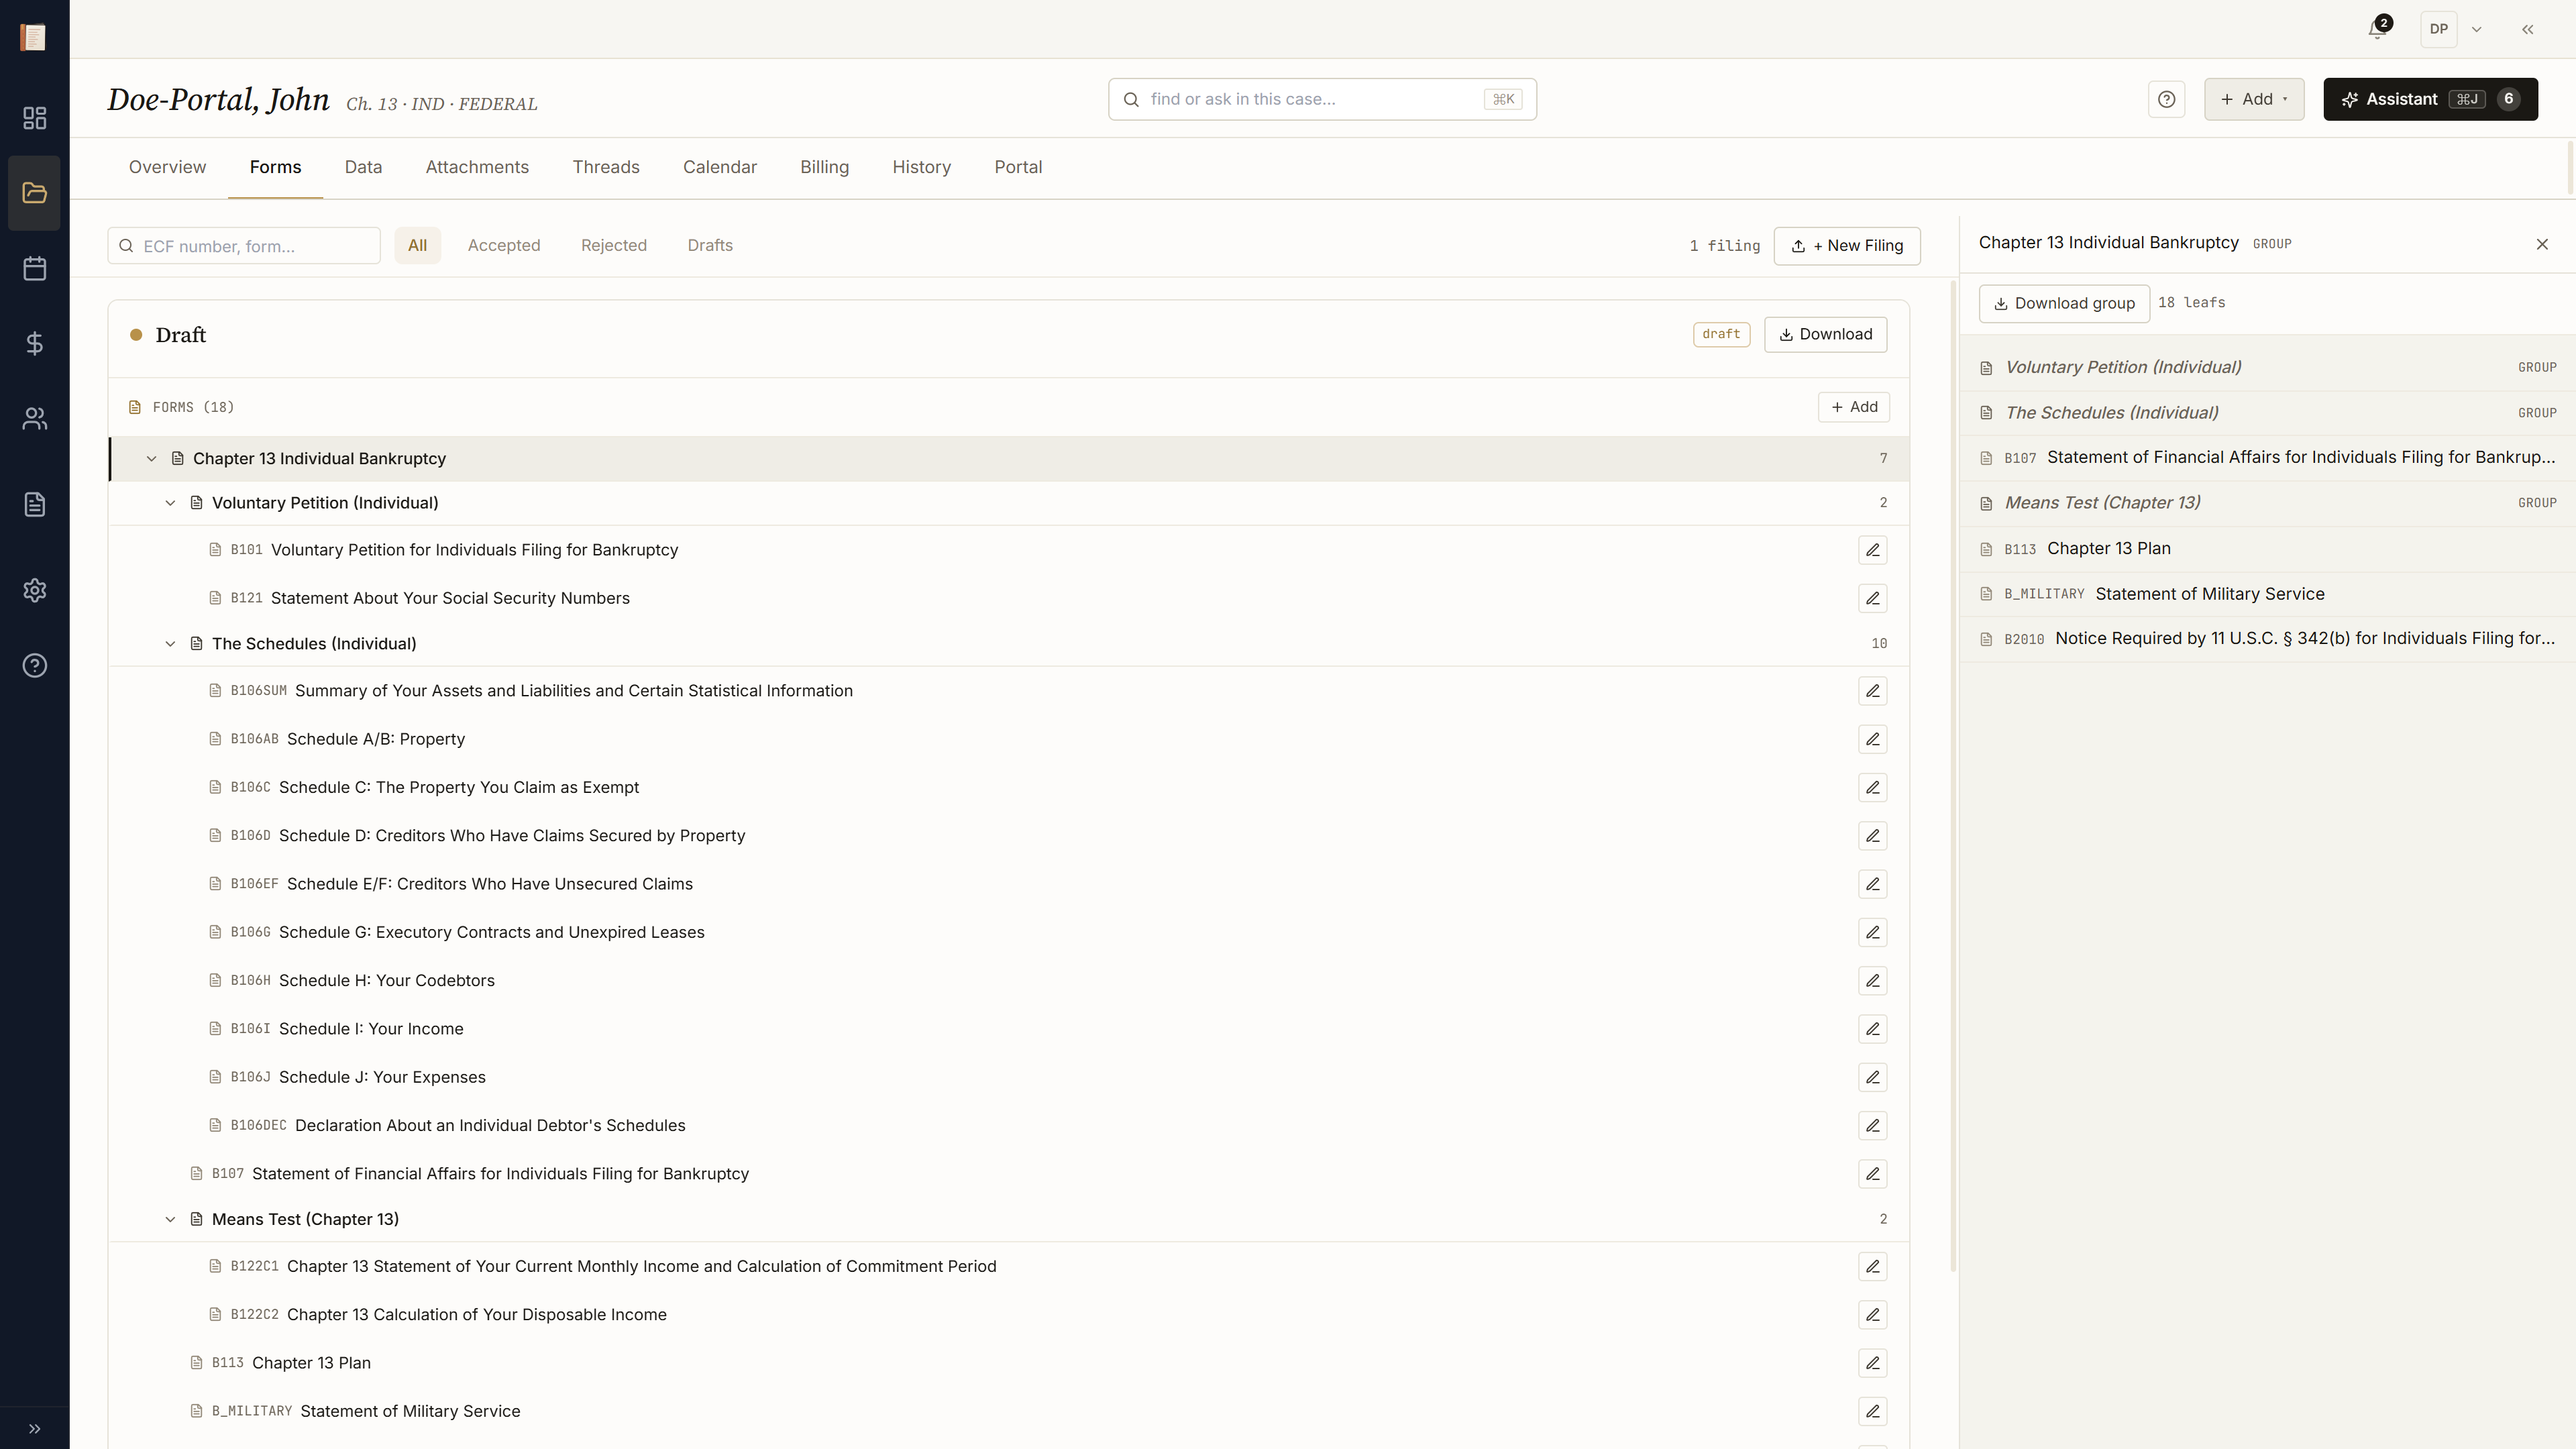Edit Schedule A/B: Property pencil icon

pos(1872,739)
